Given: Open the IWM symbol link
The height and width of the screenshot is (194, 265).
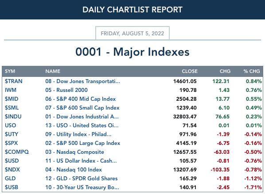Looking at the screenshot, I should (11, 90).
